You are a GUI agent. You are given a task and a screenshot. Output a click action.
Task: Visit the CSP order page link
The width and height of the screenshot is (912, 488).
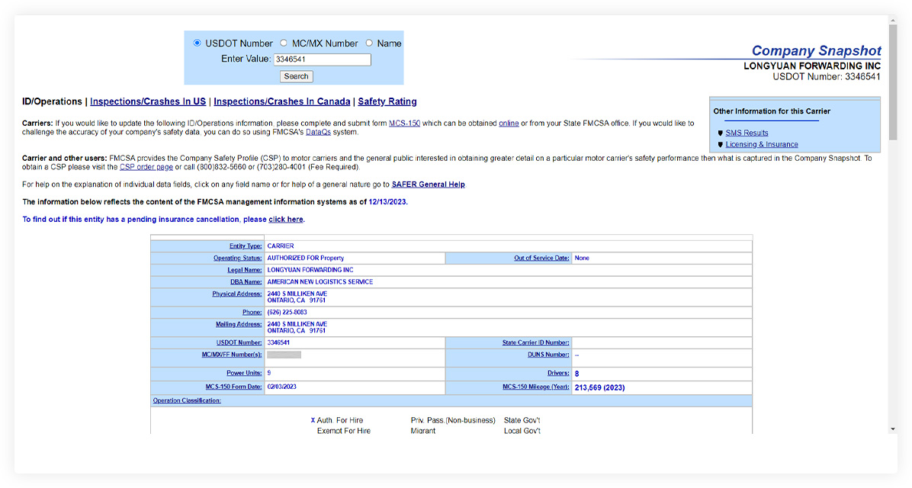click(146, 167)
